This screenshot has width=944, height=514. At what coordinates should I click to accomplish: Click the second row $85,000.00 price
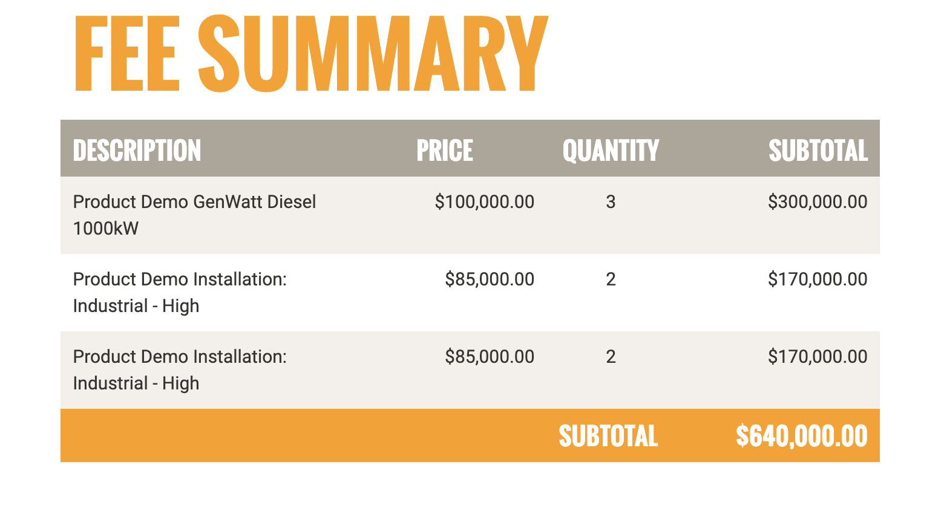(490, 279)
